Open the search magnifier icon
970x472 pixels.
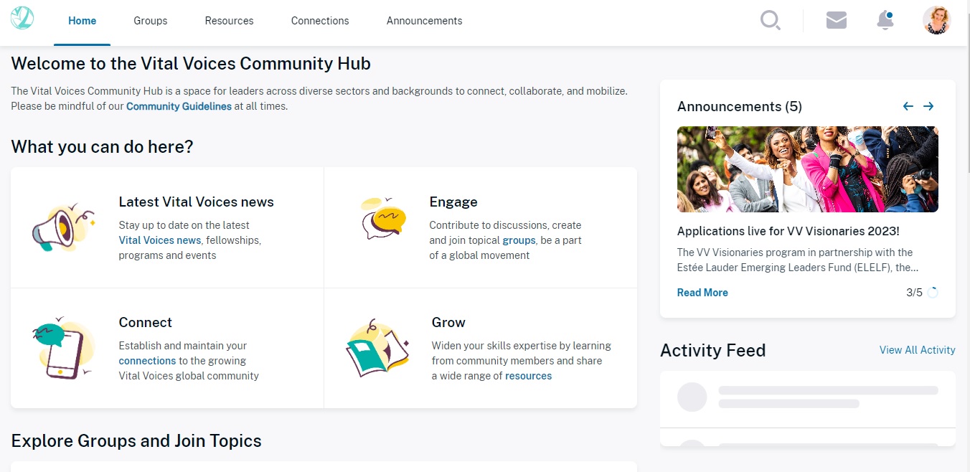771,20
